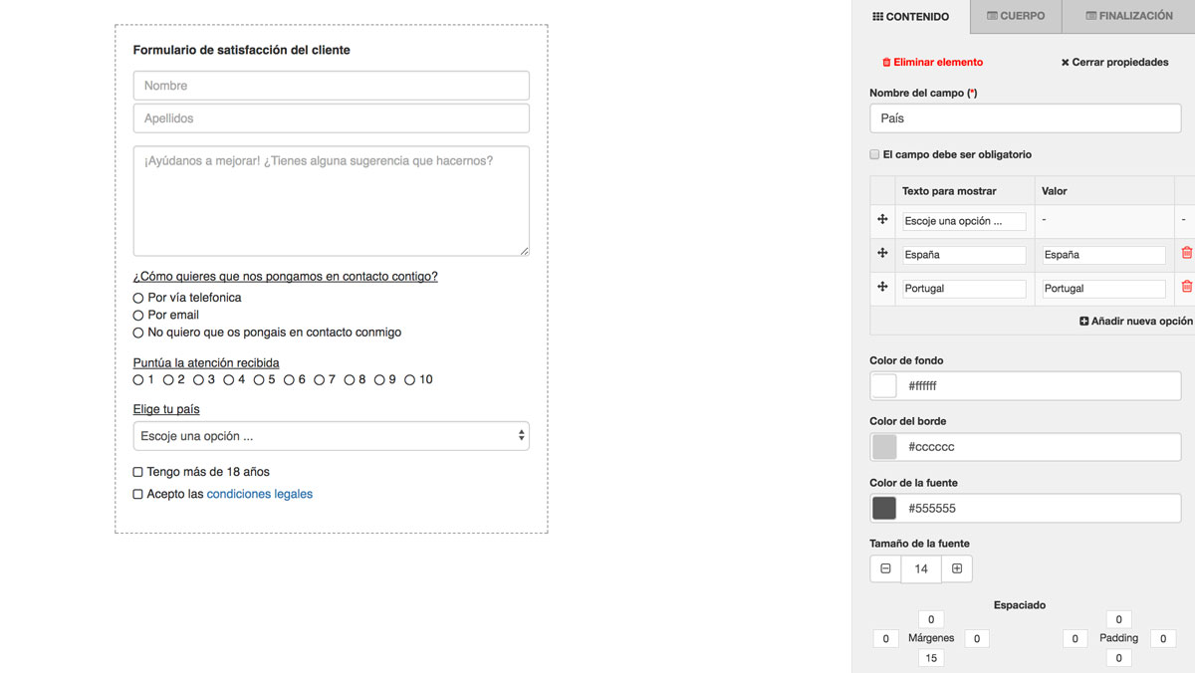Check 'Tengo más de 18 años'
The width and height of the screenshot is (1195, 673).
tap(138, 472)
